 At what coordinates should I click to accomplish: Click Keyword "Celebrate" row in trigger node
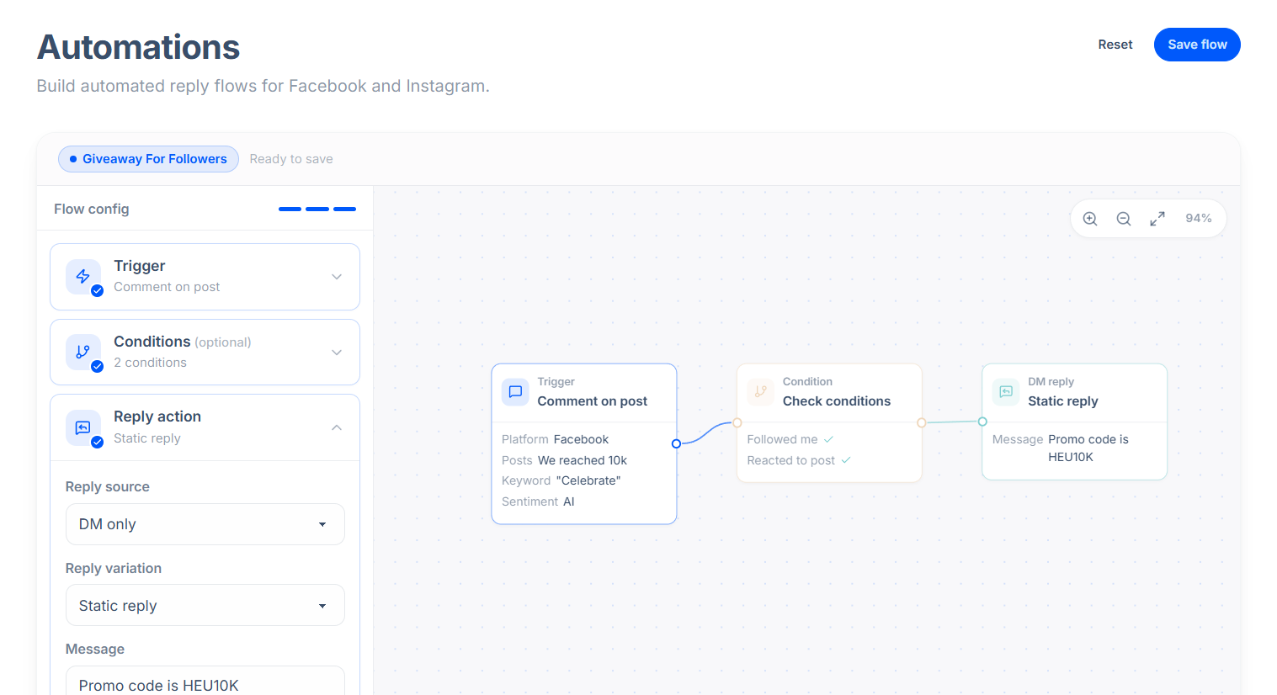coord(561,480)
